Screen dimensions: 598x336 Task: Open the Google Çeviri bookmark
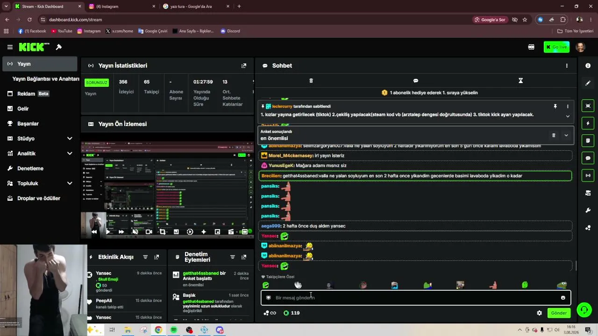[153, 31]
